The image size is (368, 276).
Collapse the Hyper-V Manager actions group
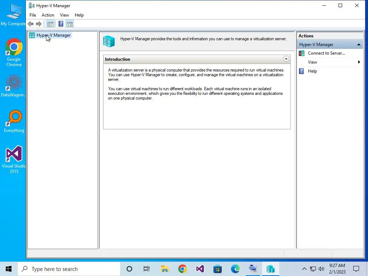click(x=359, y=44)
